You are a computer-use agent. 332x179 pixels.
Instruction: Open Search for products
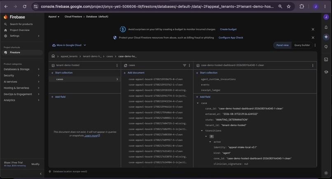click(x=21, y=24)
